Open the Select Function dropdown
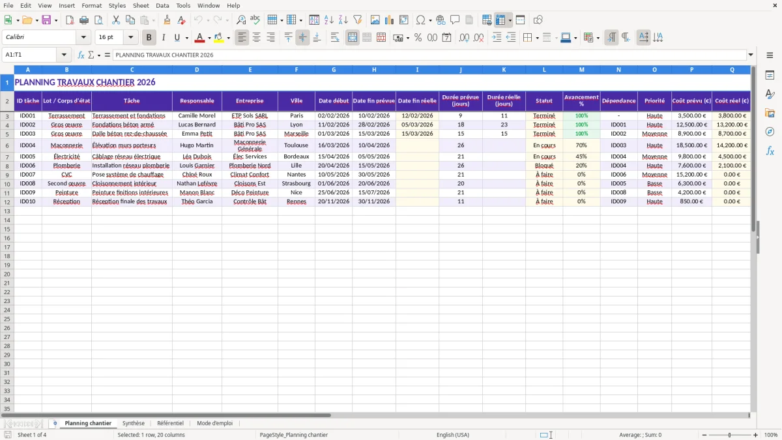782x440 pixels. tap(98, 55)
